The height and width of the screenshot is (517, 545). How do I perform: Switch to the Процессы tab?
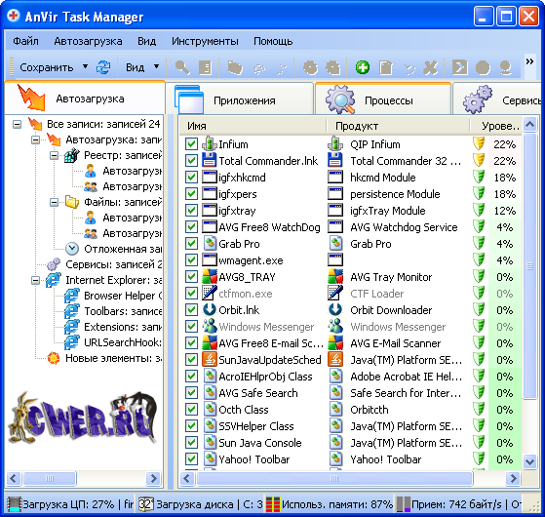coord(383,99)
